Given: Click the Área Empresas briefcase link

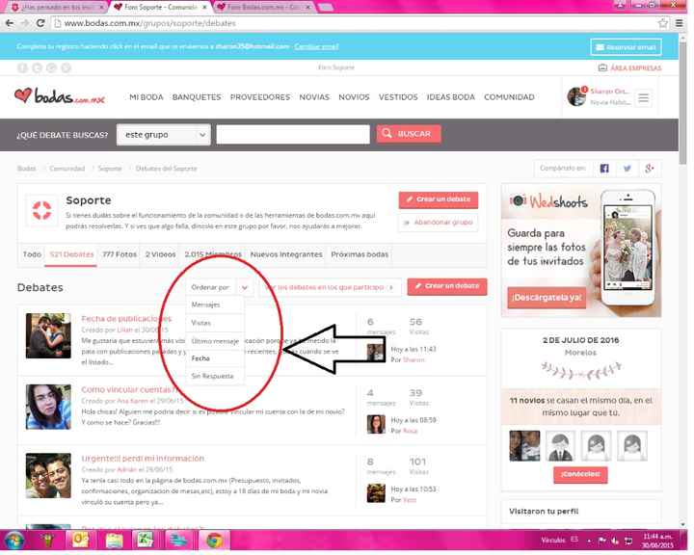Looking at the screenshot, I should click(629, 67).
